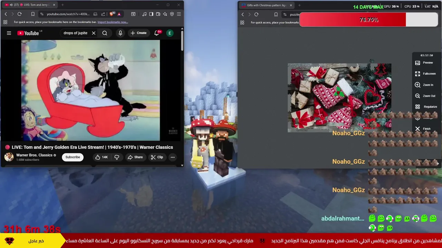Go to the YouTube home logo
This screenshot has width=442, height=248.
(28, 33)
